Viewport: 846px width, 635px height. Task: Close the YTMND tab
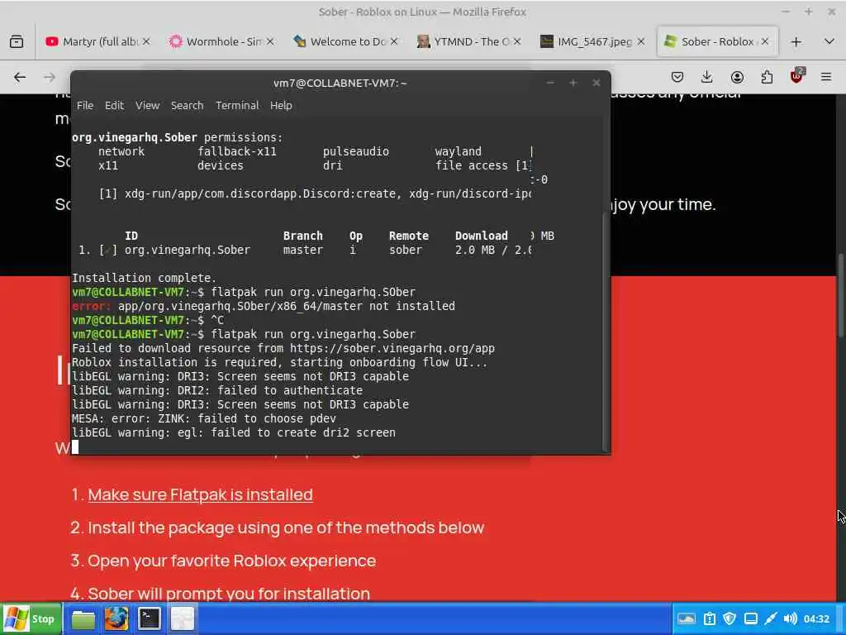[517, 41]
